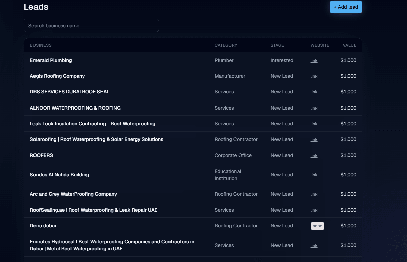Image resolution: width=407 pixels, height=262 pixels.
Task: Open website link for Sundos Al Nahda Building
Action: point(314,175)
